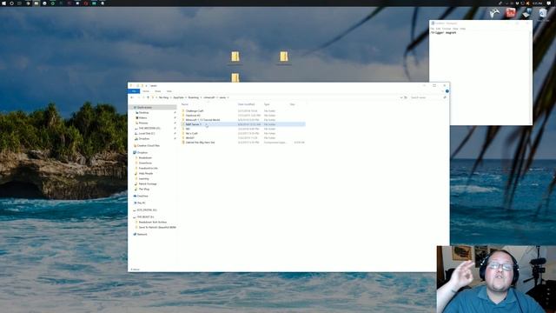The width and height of the screenshot is (556, 313).
Task: Select the left desktop folder icon
Action: tap(235, 57)
